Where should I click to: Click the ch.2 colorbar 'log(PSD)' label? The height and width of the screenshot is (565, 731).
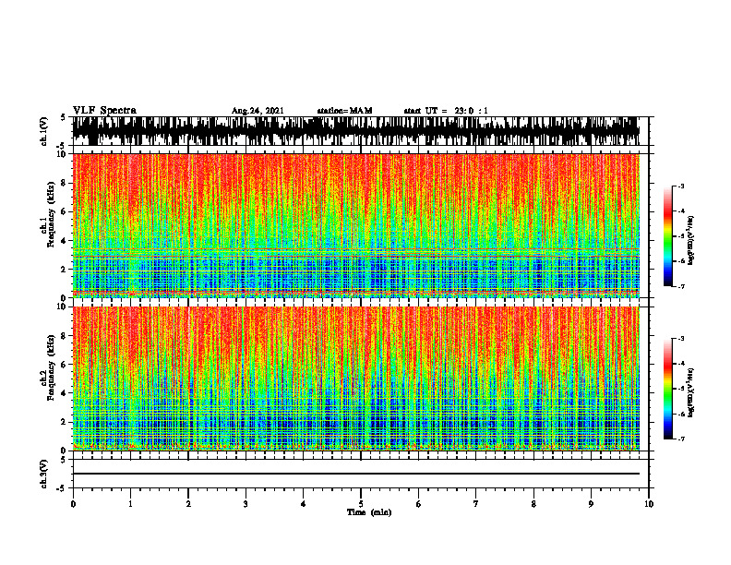tap(691, 392)
